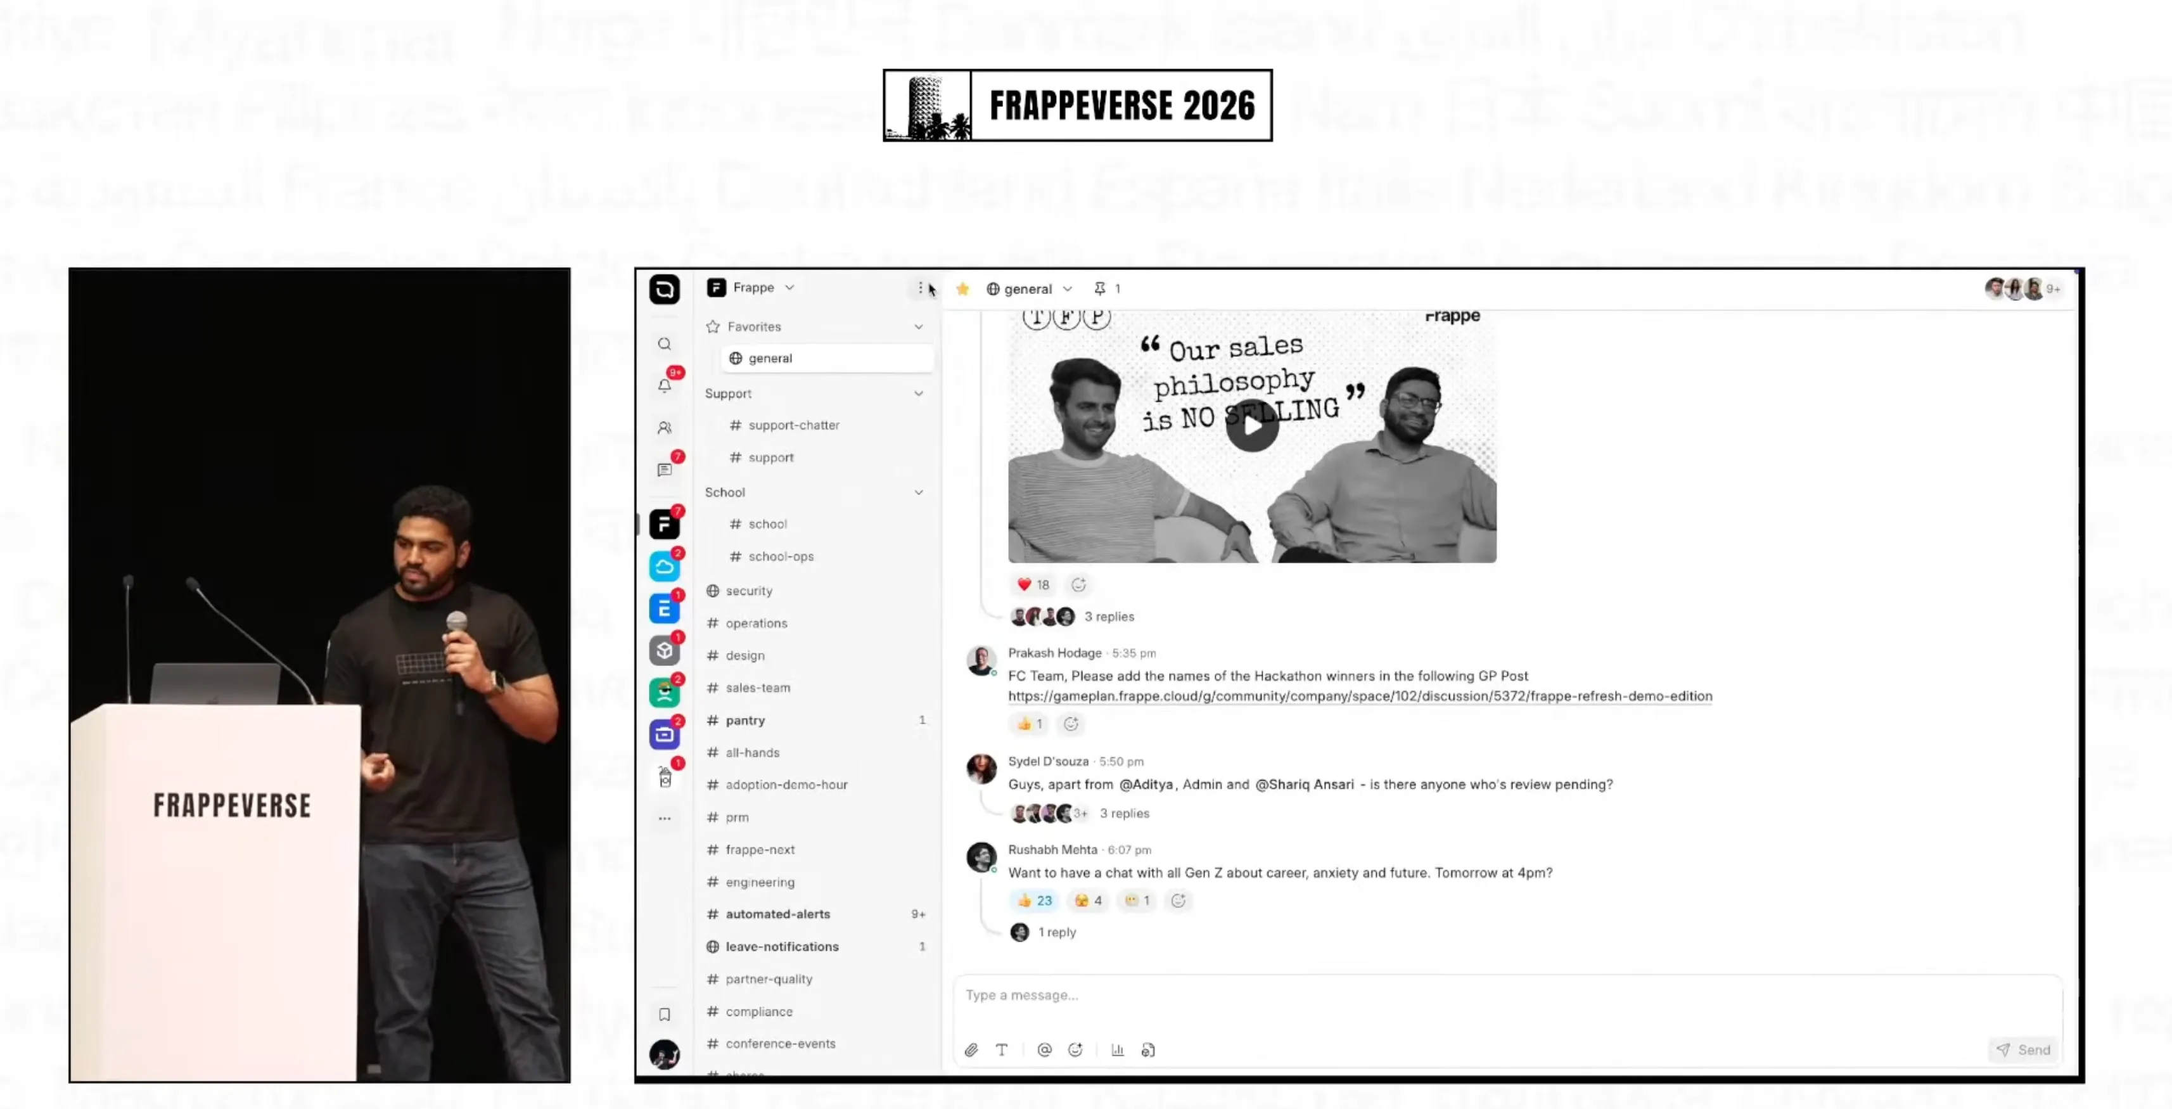Viewport: 2172px width, 1109px height.
Task: Focus the Type a message input
Action: 1507,996
